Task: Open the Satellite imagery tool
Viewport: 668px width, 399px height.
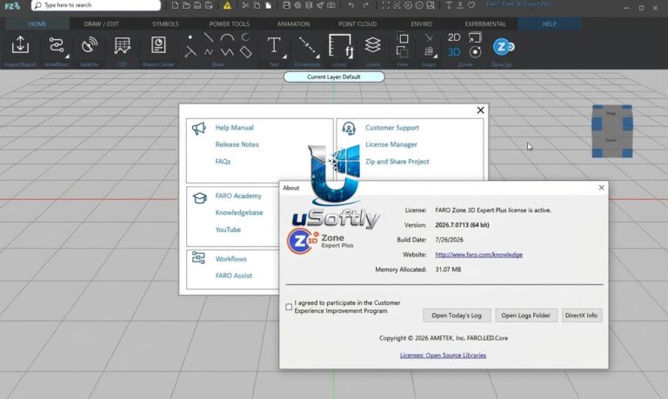Action: coord(89,45)
